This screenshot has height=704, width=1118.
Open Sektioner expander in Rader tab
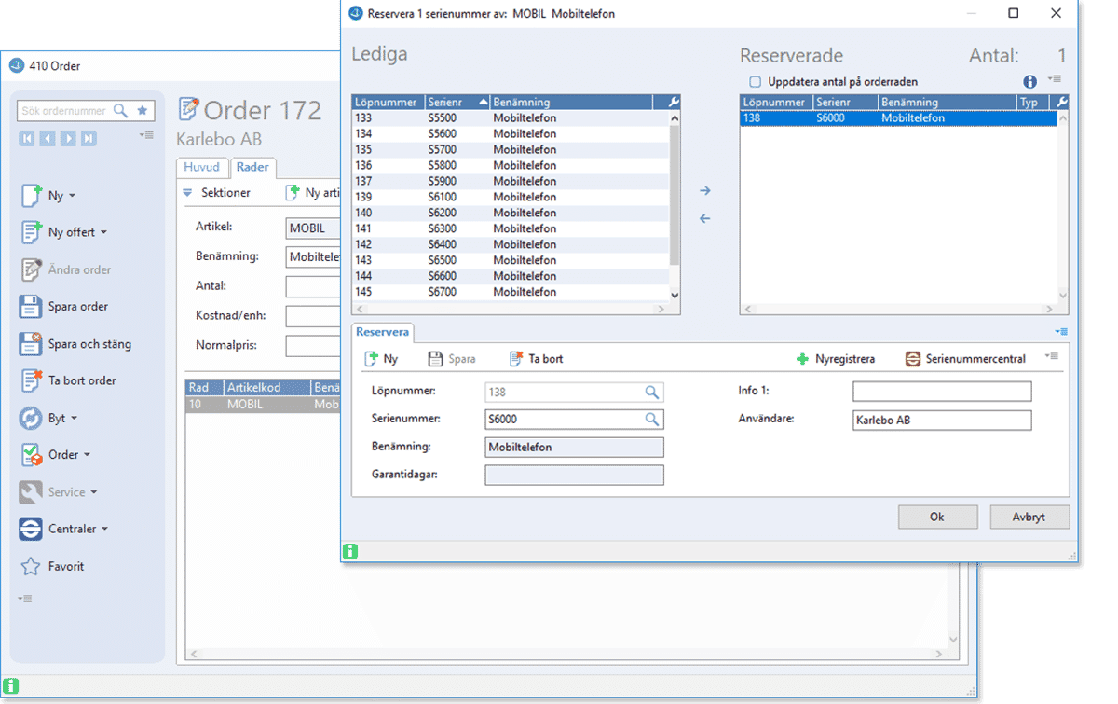point(186,193)
